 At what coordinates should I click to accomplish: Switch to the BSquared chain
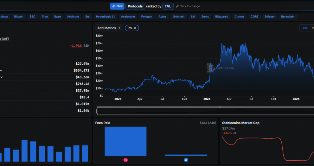coord(222,16)
